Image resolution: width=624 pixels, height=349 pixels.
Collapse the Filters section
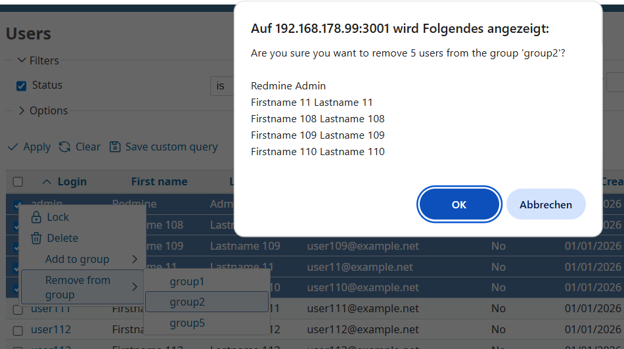point(22,60)
